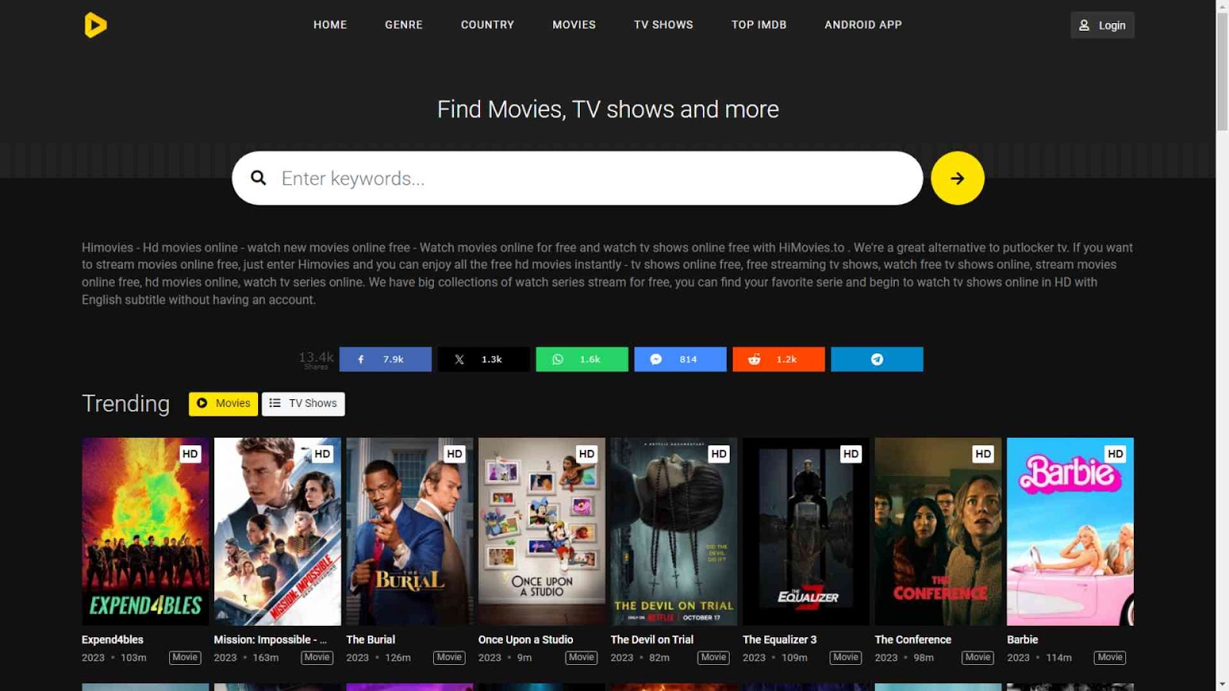Click the 'Find Movies, TV shows and more' heading
This screenshot has width=1229, height=691.
tap(608, 109)
